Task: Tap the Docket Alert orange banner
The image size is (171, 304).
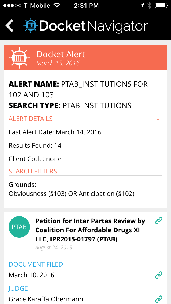Action: tap(85, 58)
